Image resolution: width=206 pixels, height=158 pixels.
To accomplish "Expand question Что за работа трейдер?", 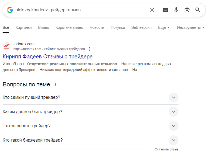I will 173,126.
